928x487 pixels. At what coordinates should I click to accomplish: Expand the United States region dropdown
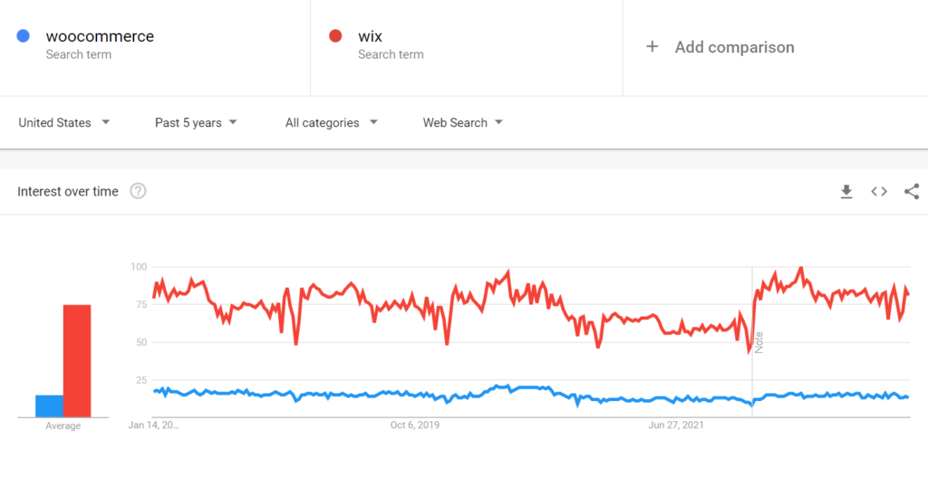click(x=64, y=122)
